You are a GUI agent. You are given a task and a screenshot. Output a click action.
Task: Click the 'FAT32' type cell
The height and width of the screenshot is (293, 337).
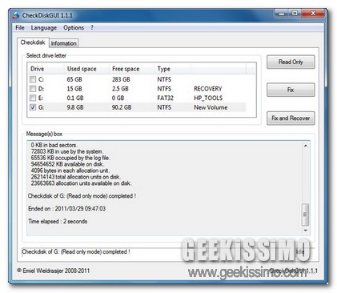coord(165,98)
